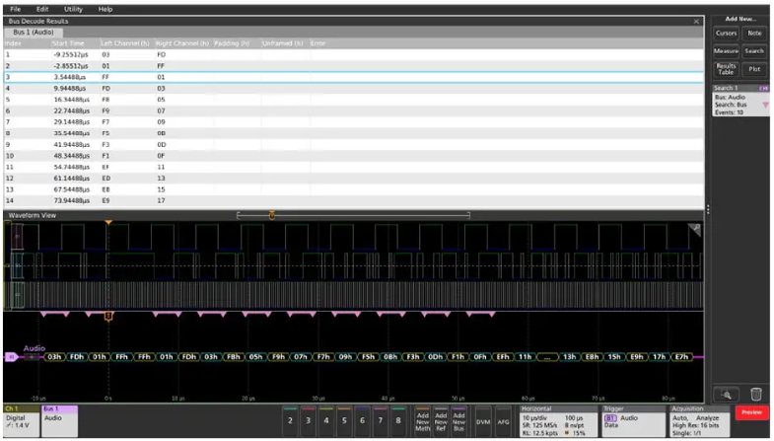
Task: Click the zoom overview bar trigger handle
Action: [271, 215]
